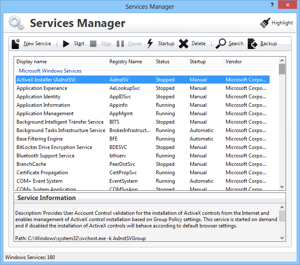
Task: Select the Certificate Propagation service
Action: click(x=142, y=173)
